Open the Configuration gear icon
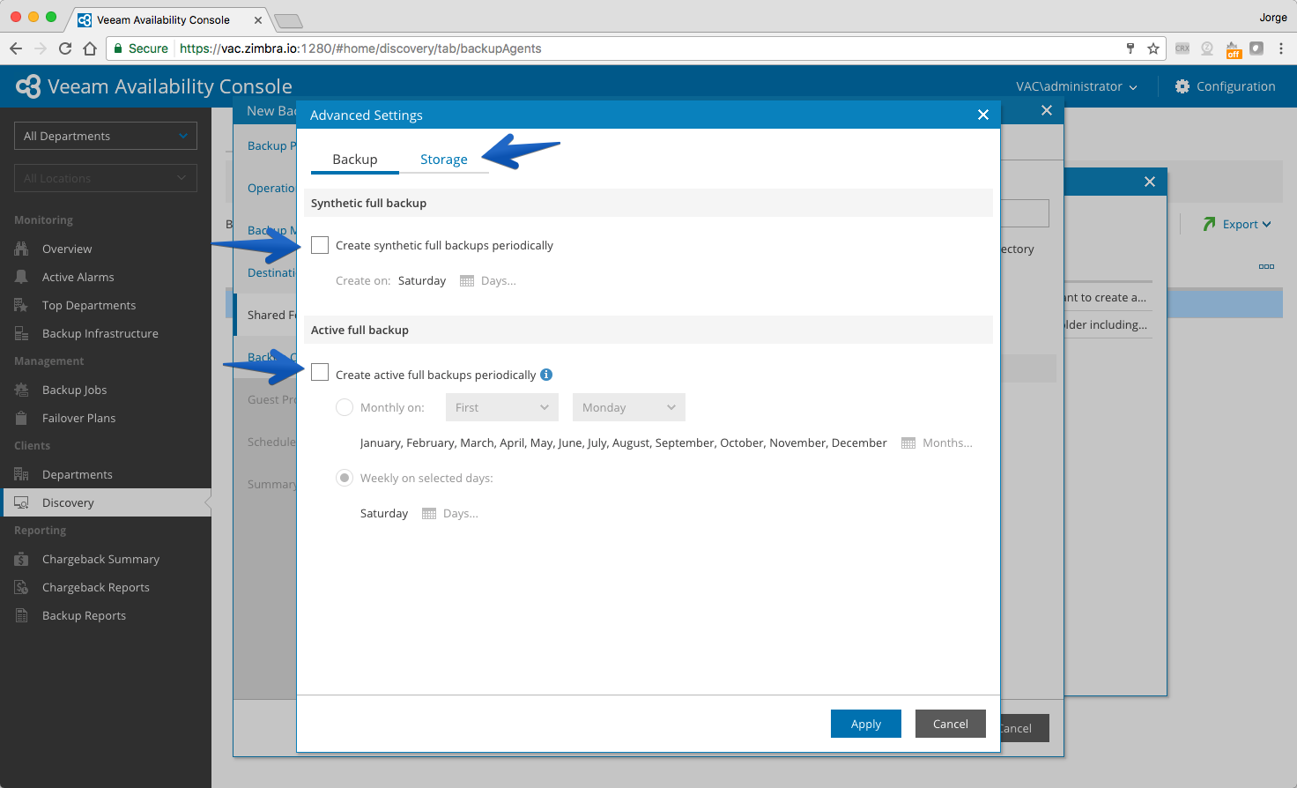Viewport: 1297px width, 788px height. pos(1182,86)
